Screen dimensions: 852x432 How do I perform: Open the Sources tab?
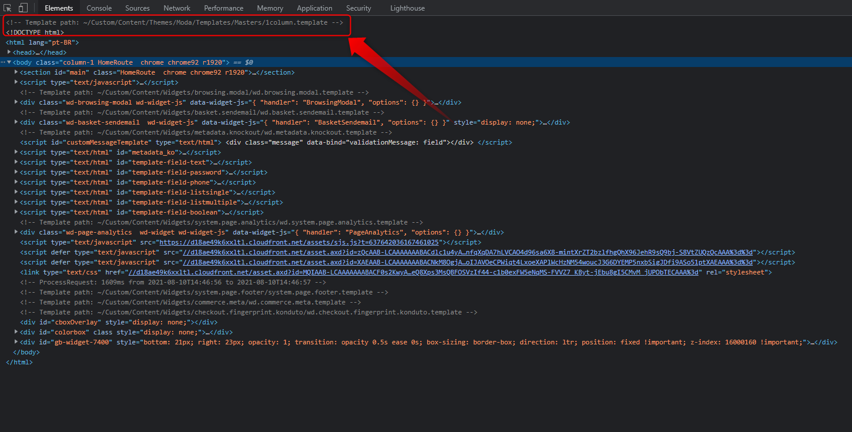pyautogui.click(x=137, y=8)
